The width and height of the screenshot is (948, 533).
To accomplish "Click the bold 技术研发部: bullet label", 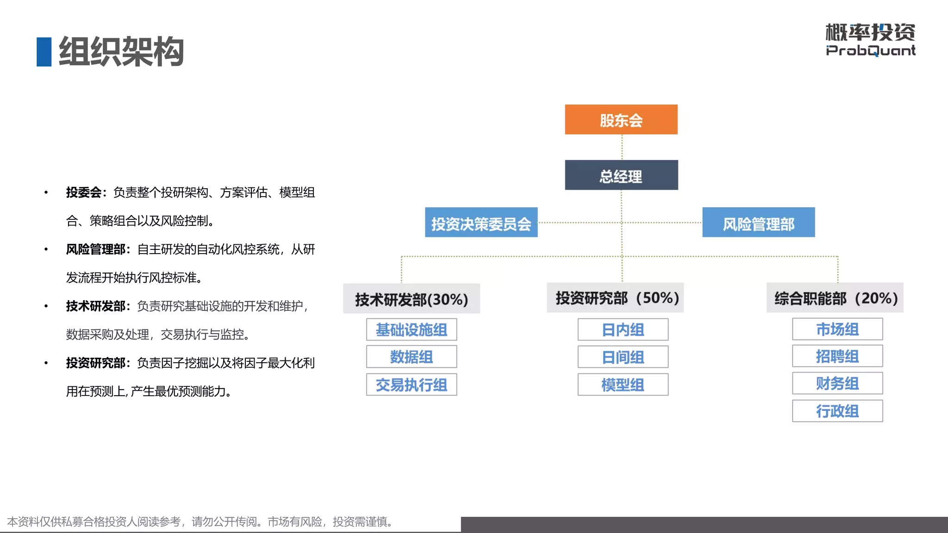I will [98, 306].
